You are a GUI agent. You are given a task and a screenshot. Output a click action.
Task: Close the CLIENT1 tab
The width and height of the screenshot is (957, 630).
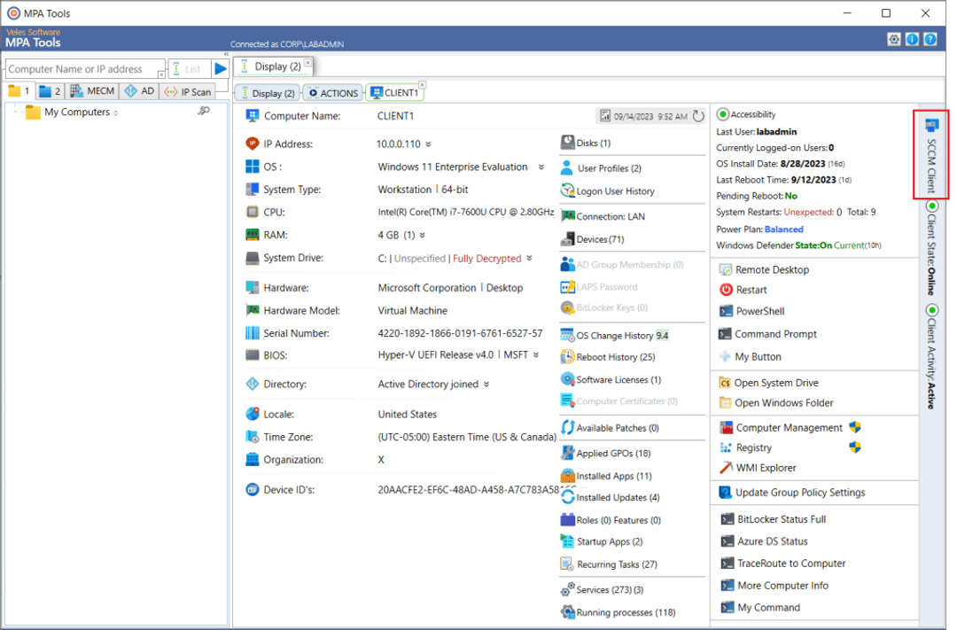pyautogui.click(x=422, y=84)
